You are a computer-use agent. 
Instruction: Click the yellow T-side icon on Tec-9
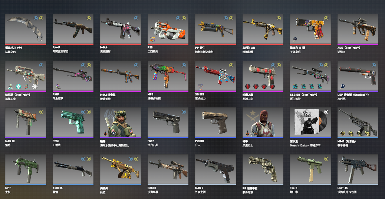(x=326, y=159)
